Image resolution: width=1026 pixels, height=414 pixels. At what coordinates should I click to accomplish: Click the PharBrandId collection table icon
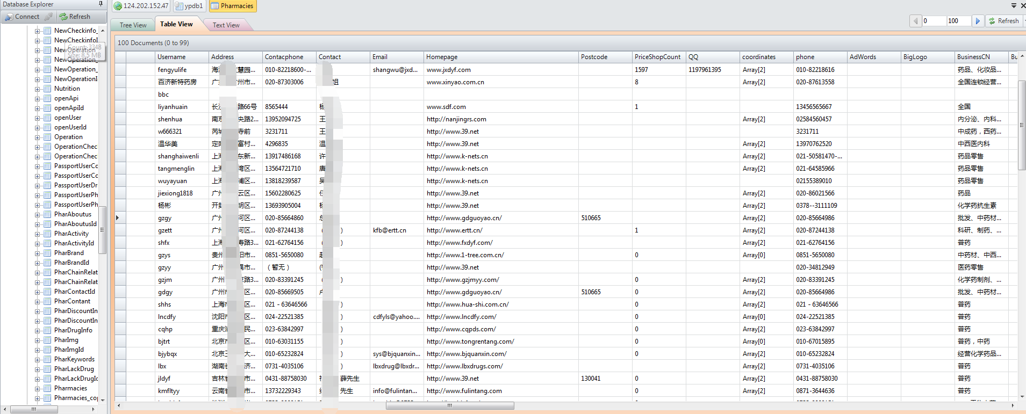click(x=47, y=263)
